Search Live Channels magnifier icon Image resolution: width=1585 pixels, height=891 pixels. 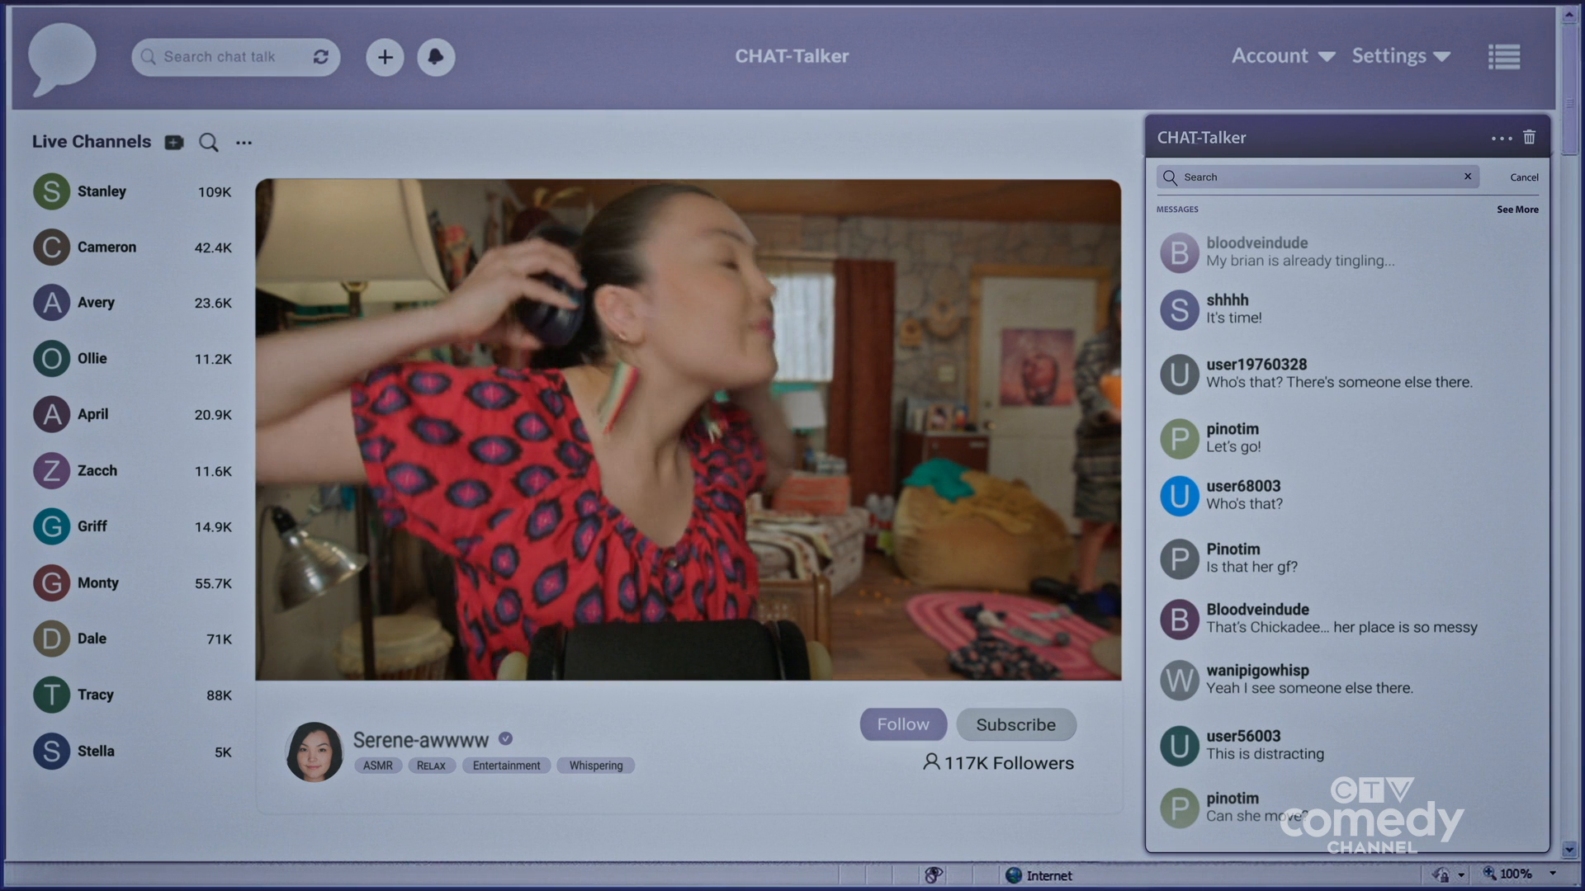click(209, 143)
